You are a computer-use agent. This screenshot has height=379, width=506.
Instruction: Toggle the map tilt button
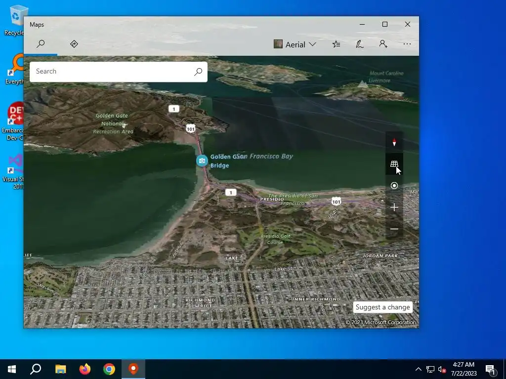pyautogui.click(x=394, y=164)
